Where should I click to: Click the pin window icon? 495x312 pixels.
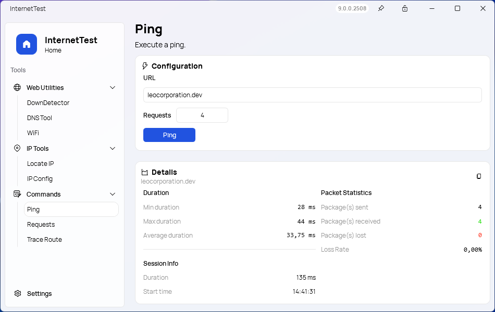(381, 8)
